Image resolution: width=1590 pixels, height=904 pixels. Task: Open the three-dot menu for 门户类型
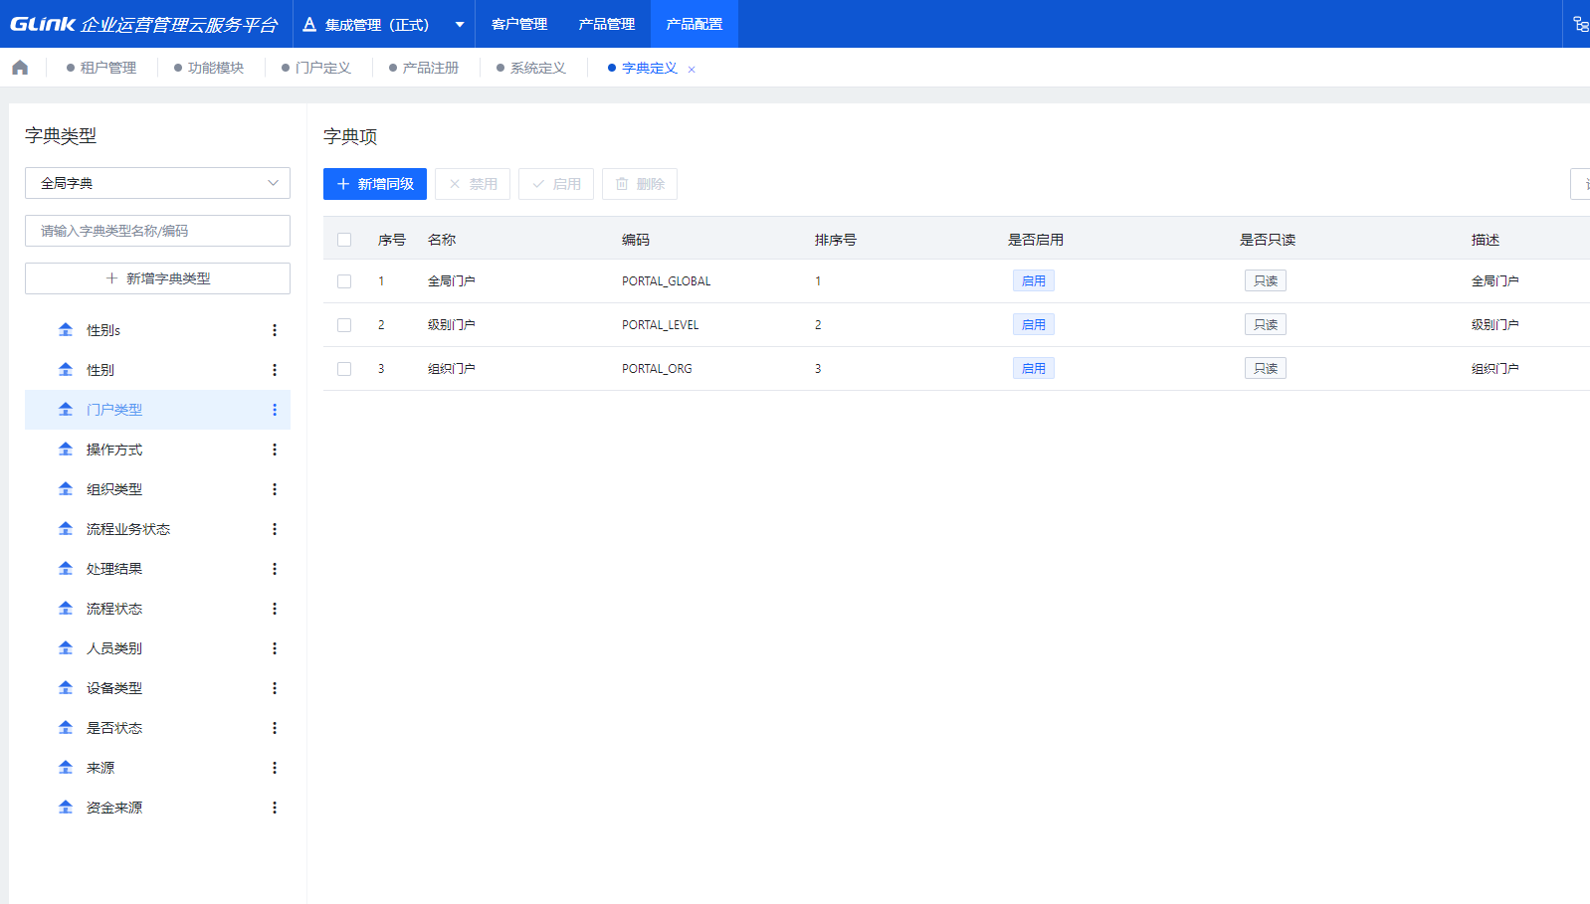click(x=275, y=410)
